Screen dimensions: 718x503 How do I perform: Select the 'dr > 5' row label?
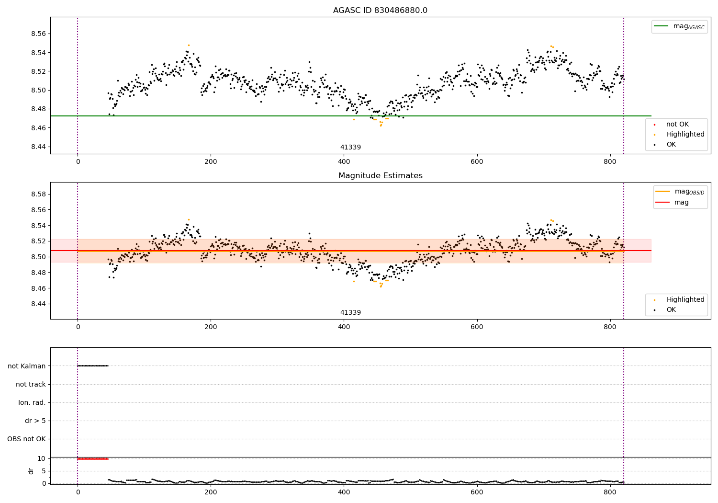coord(35,421)
